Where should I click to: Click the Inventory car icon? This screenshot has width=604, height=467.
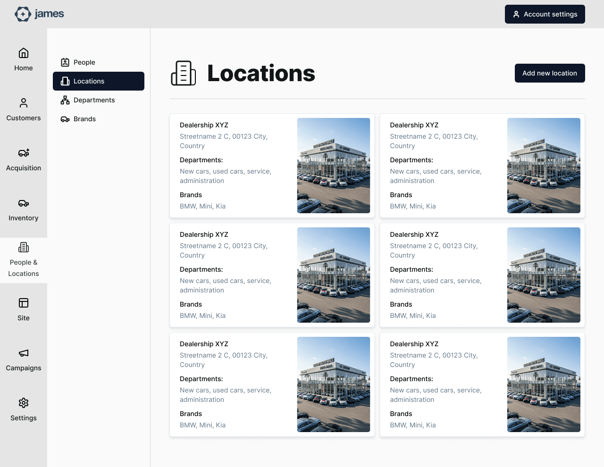[24, 203]
